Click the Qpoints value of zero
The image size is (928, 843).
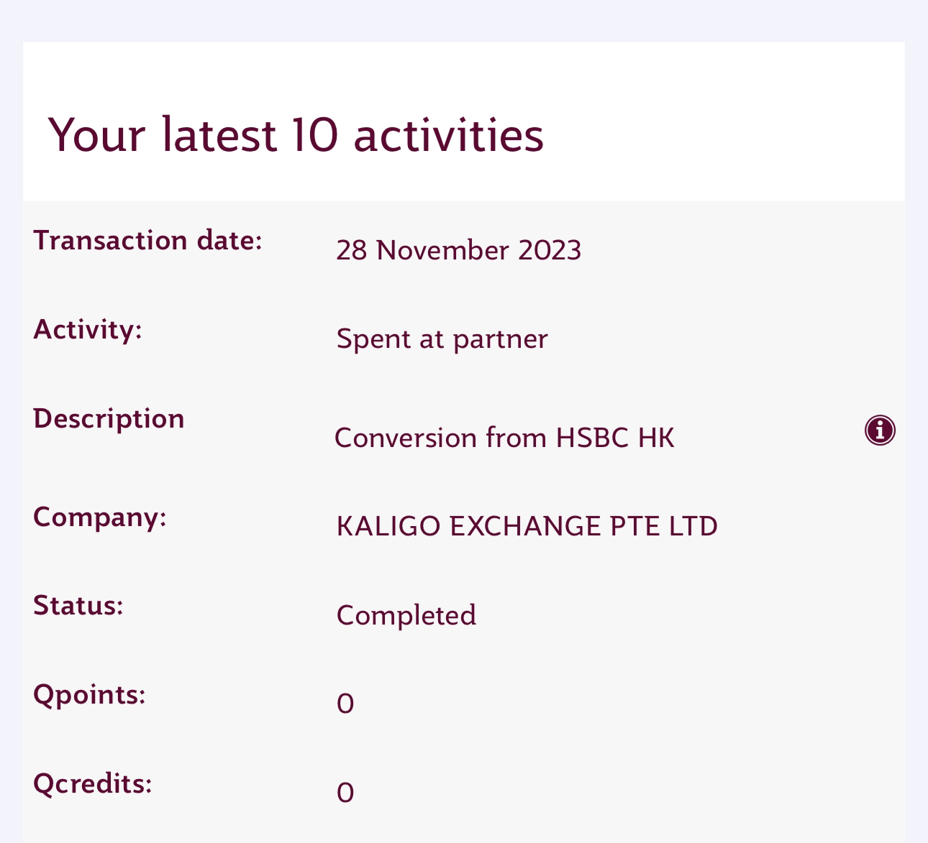coord(345,704)
